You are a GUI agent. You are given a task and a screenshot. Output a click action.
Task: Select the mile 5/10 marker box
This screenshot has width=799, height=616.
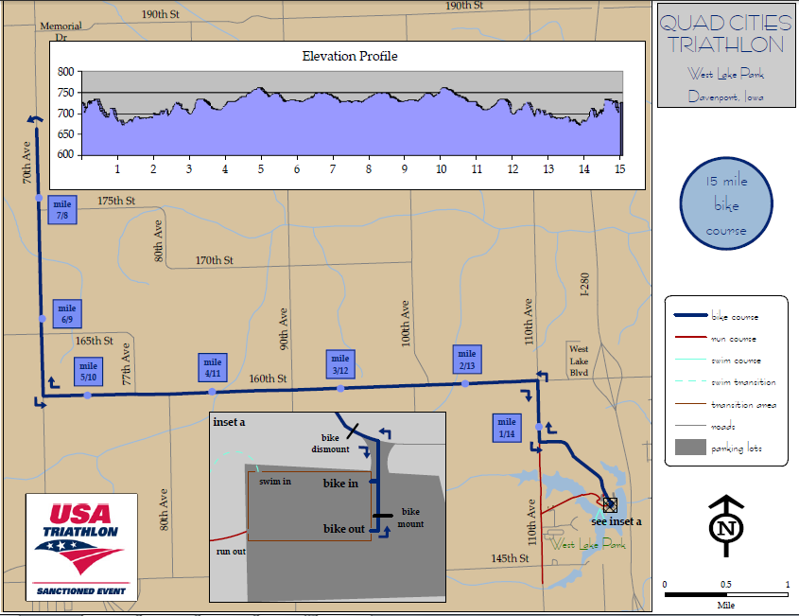[x=89, y=372]
